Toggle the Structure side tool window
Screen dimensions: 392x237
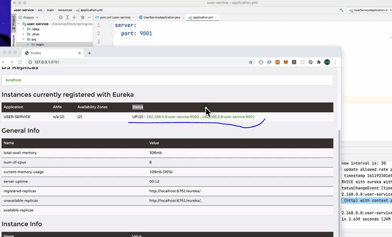point(14,41)
